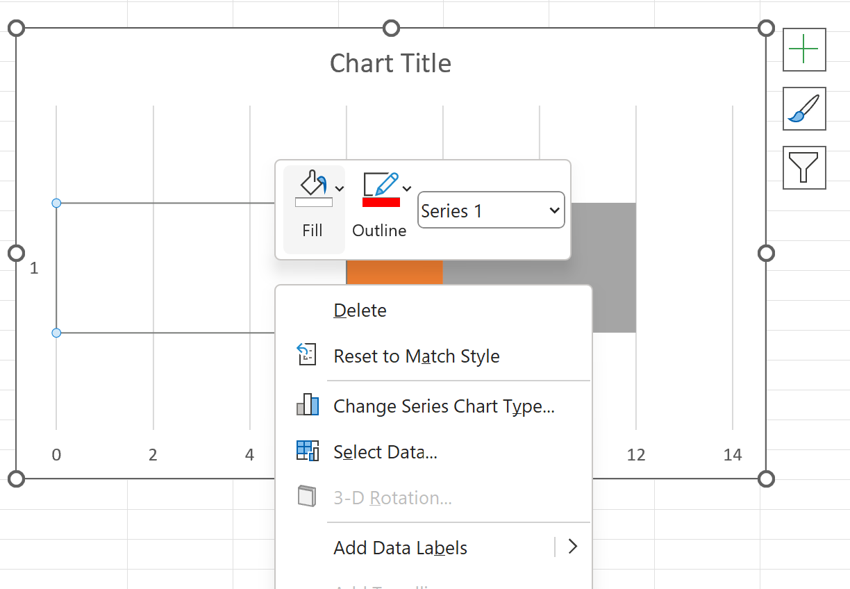Open the Chart Styles paintbrush button
Screen dimensions: 850x589
coord(804,109)
